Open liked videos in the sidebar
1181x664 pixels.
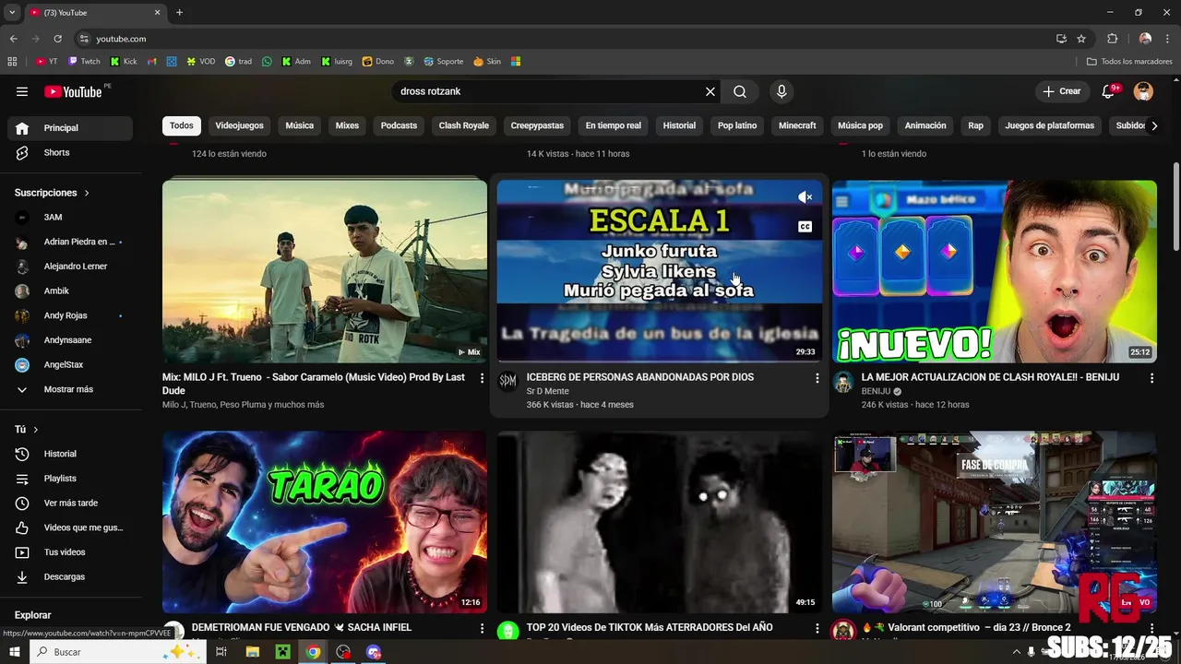pos(70,528)
